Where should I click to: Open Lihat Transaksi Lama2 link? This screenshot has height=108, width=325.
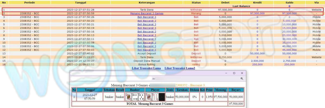(x=180, y=68)
